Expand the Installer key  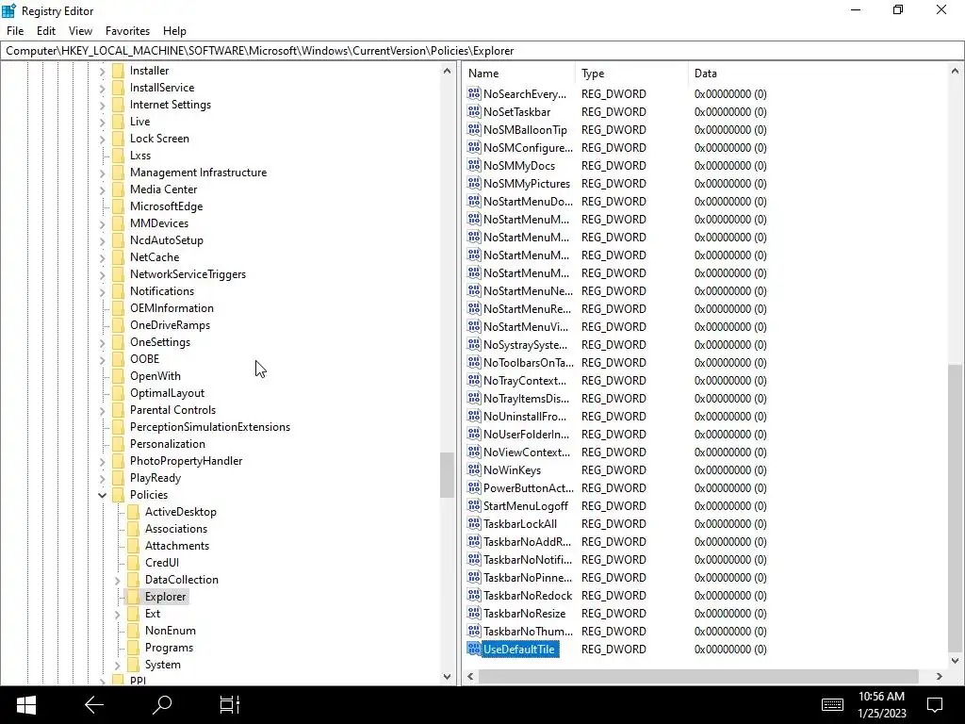coord(102,71)
